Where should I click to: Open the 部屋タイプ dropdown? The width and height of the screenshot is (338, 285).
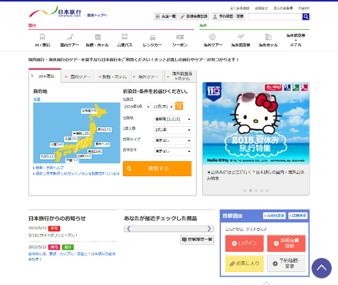coord(173,141)
